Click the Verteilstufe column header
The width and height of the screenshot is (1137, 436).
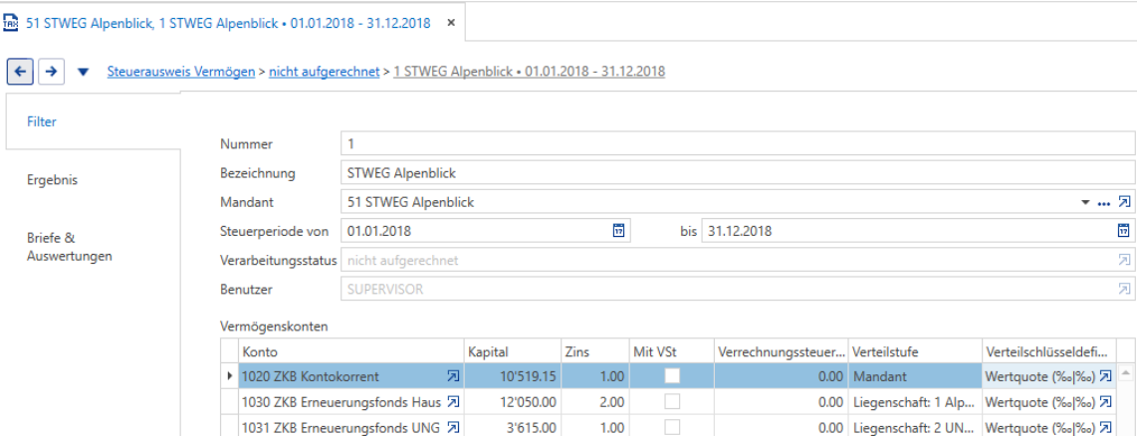tap(916, 351)
